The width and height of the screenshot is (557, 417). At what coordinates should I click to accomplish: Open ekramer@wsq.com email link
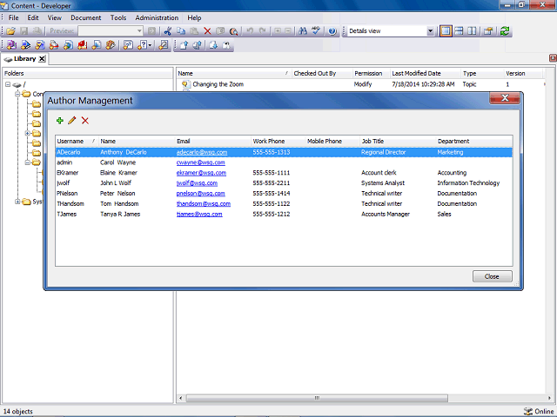201,173
